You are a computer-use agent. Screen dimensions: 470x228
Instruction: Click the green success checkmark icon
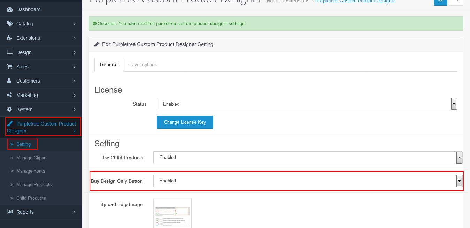coord(95,24)
